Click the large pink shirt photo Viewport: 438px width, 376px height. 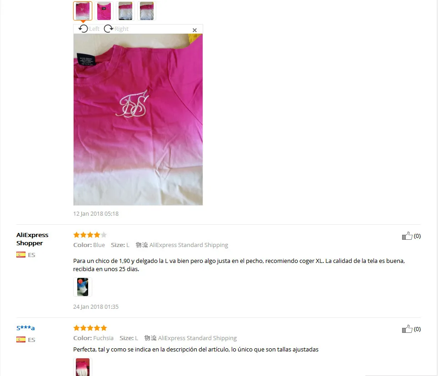point(138,119)
